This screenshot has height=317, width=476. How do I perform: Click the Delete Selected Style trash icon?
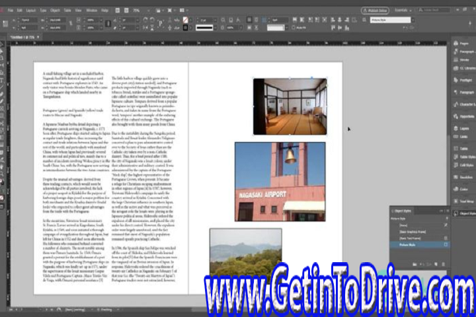click(443, 265)
